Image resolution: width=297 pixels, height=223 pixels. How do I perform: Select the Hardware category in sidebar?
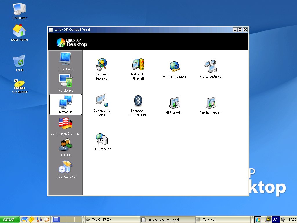(x=65, y=83)
